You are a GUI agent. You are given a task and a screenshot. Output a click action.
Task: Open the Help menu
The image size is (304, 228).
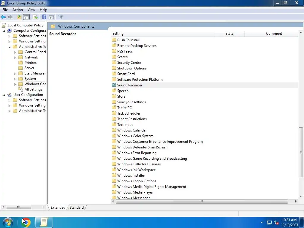(43, 10)
